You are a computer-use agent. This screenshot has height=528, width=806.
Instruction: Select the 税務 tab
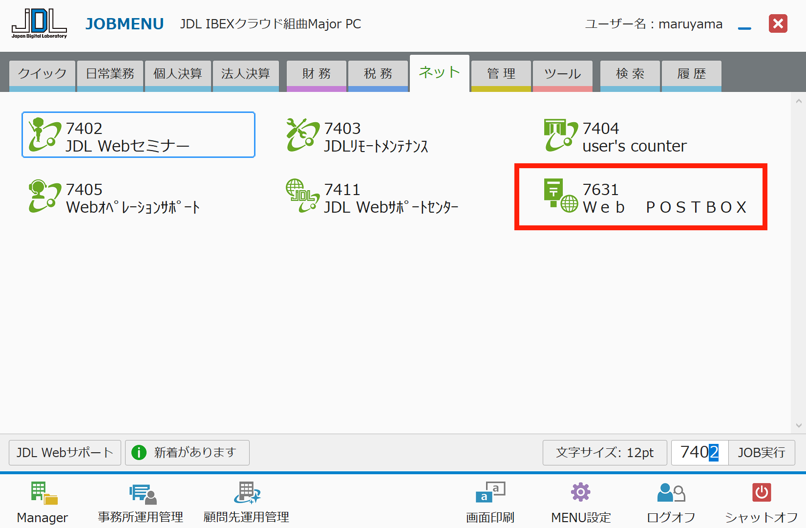pyautogui.click(x=378, y=75)
